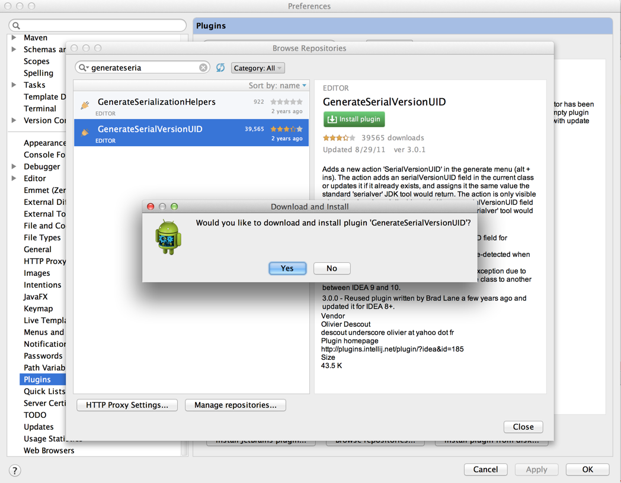Select HTTP Proxy in the settings list

click(x=45, y=261)
